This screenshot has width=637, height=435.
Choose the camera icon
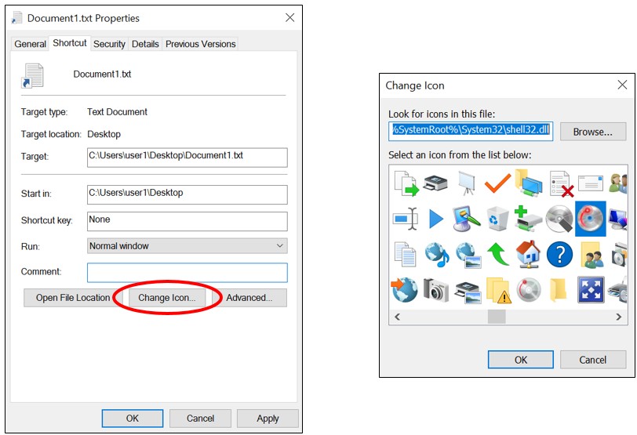coord(435,290)
